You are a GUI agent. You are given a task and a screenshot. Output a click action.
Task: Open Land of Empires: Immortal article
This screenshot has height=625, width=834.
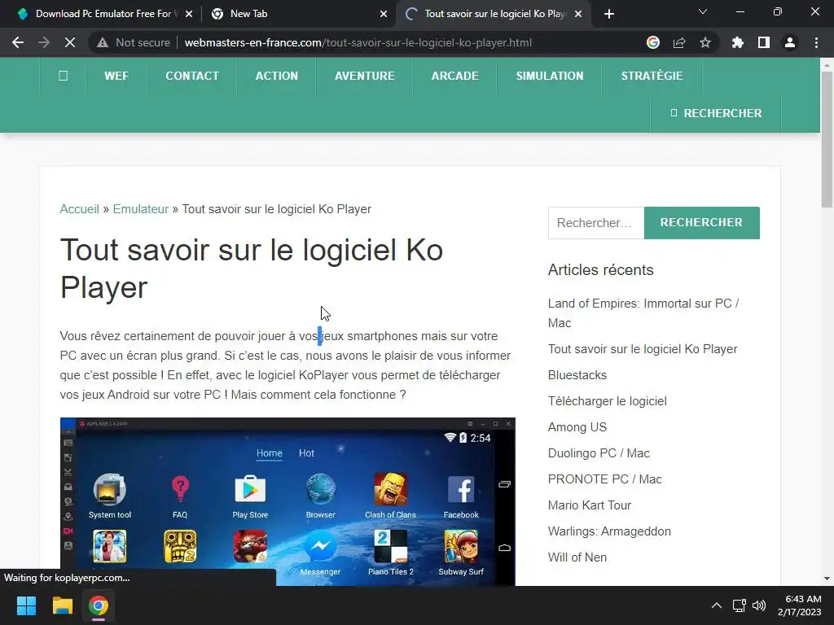point(643,313)
